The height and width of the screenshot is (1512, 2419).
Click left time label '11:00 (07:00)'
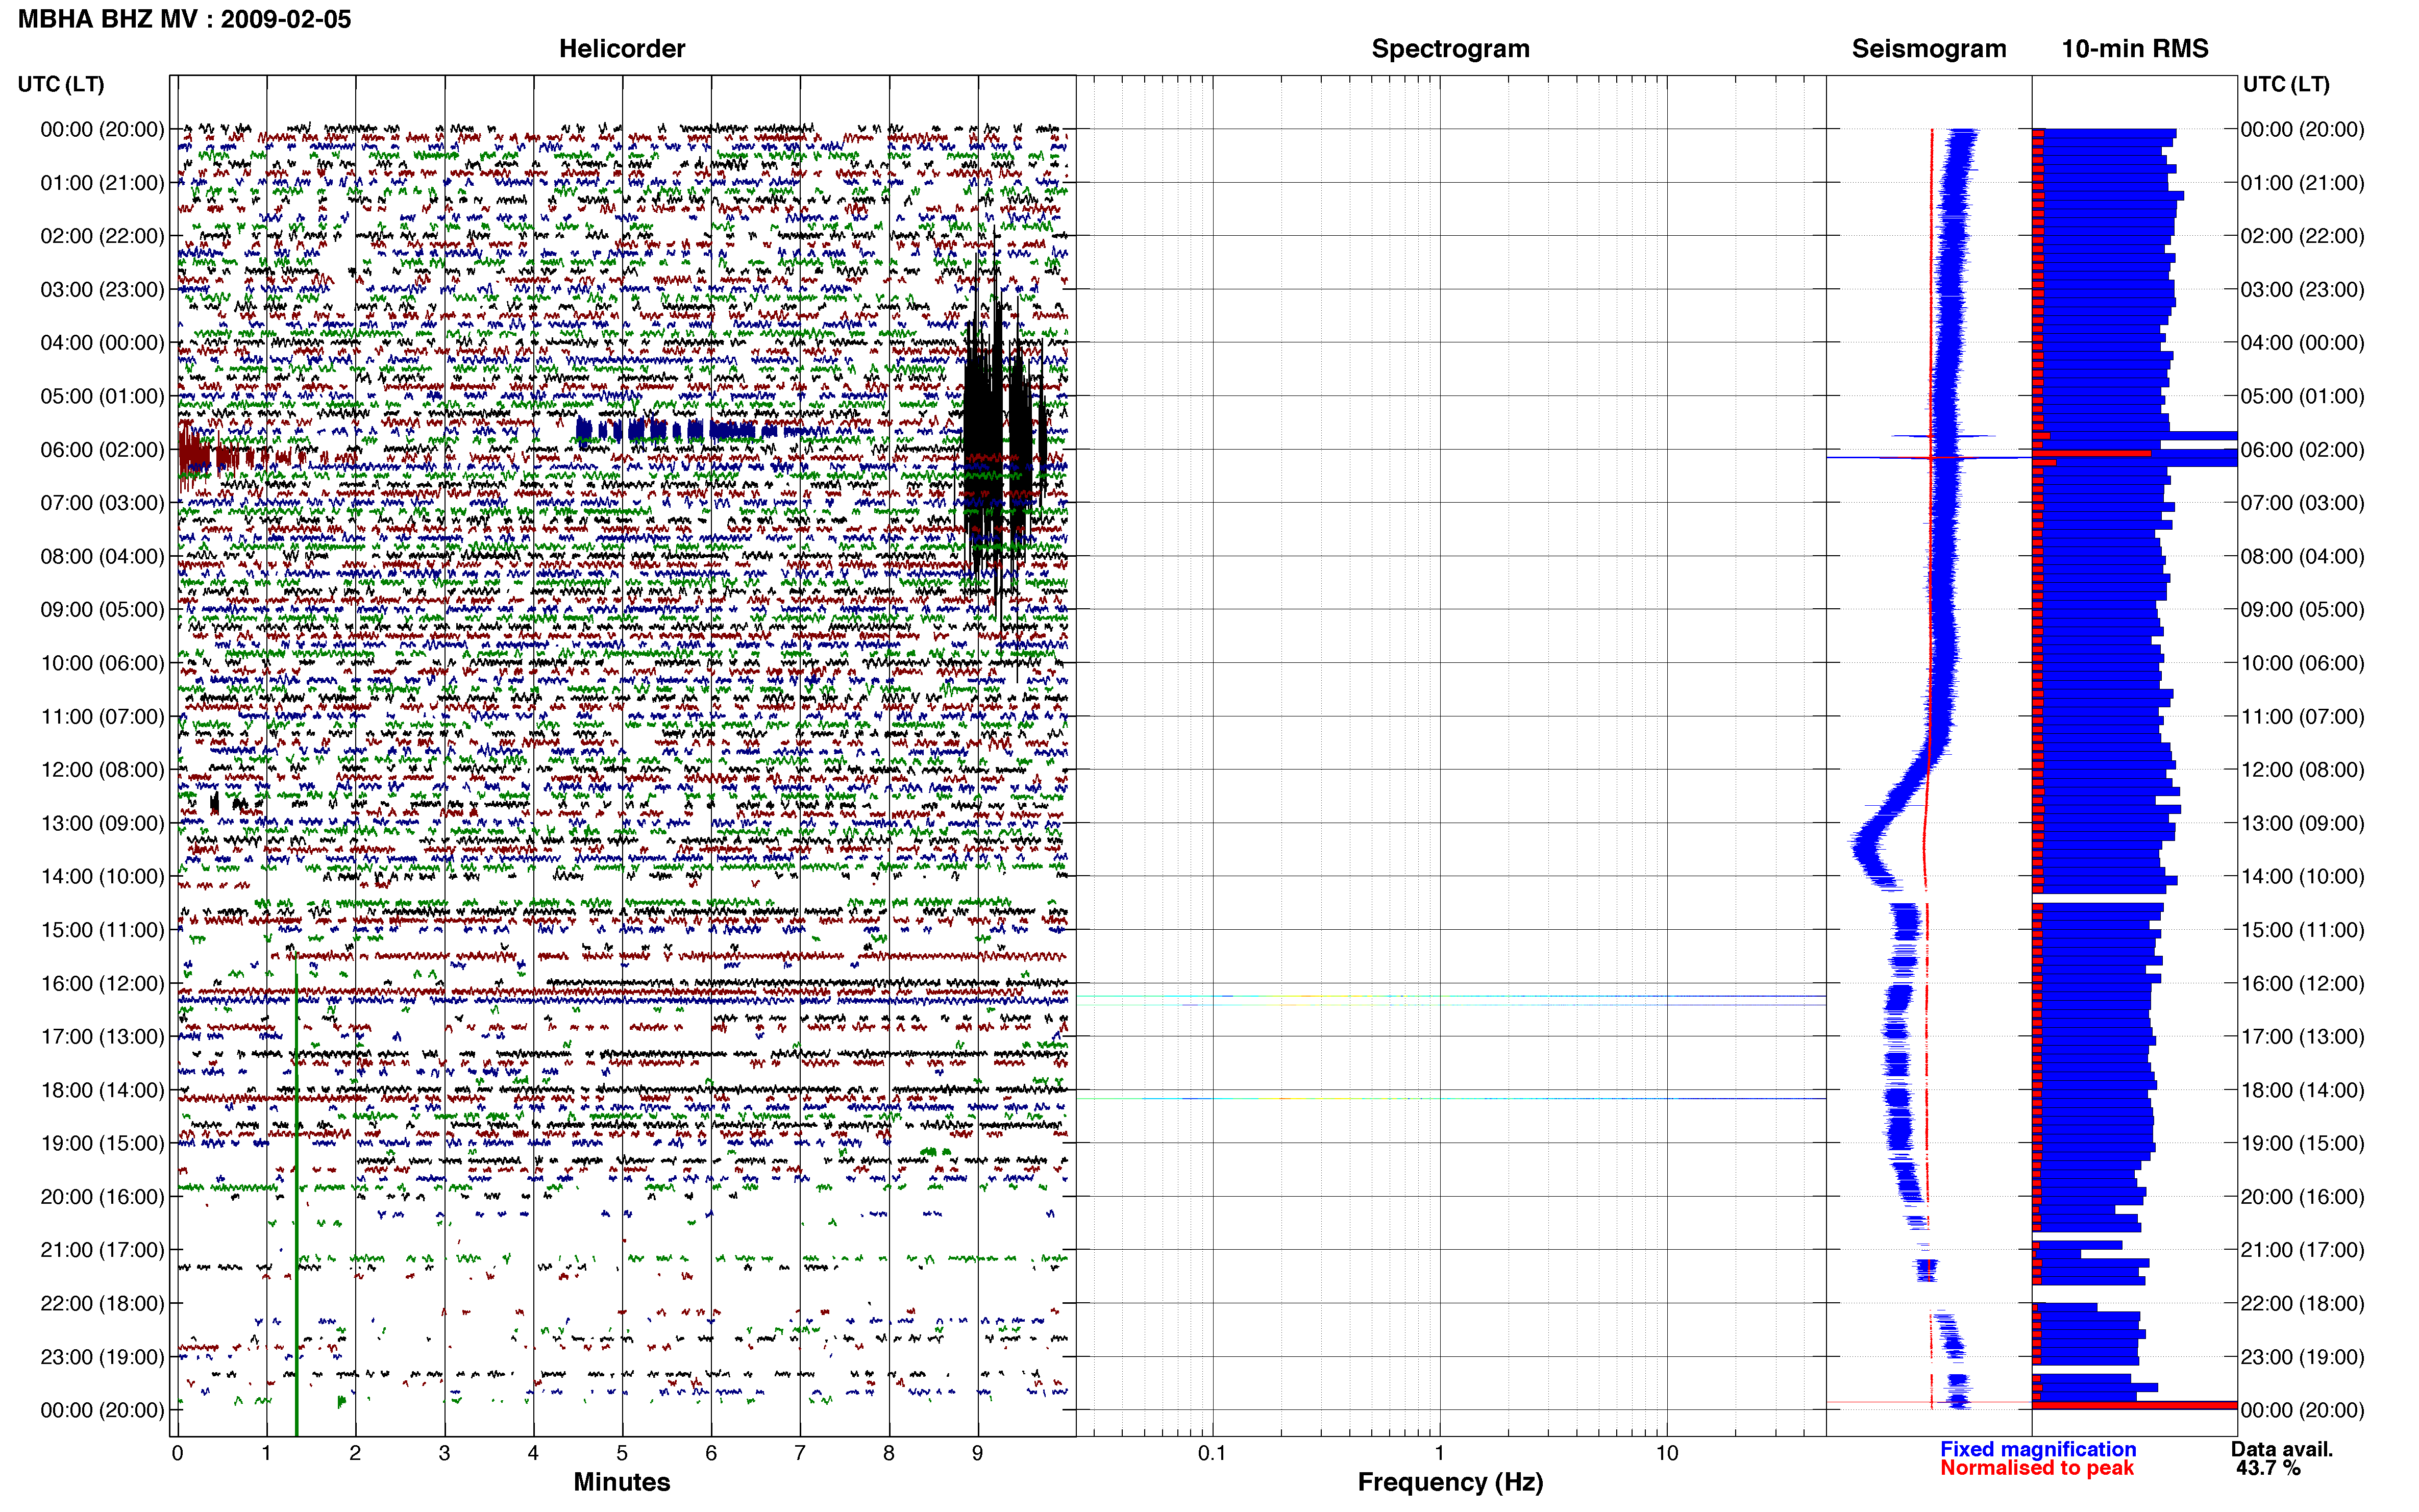click(102, 717)
